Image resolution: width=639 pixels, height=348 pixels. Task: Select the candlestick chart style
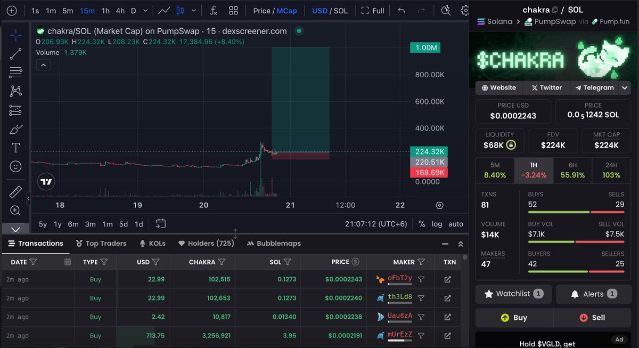click(179, 11)
